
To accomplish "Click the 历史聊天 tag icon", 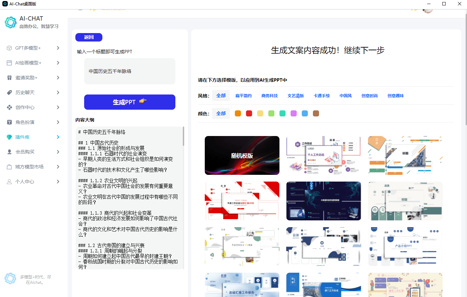I will 9,92.
